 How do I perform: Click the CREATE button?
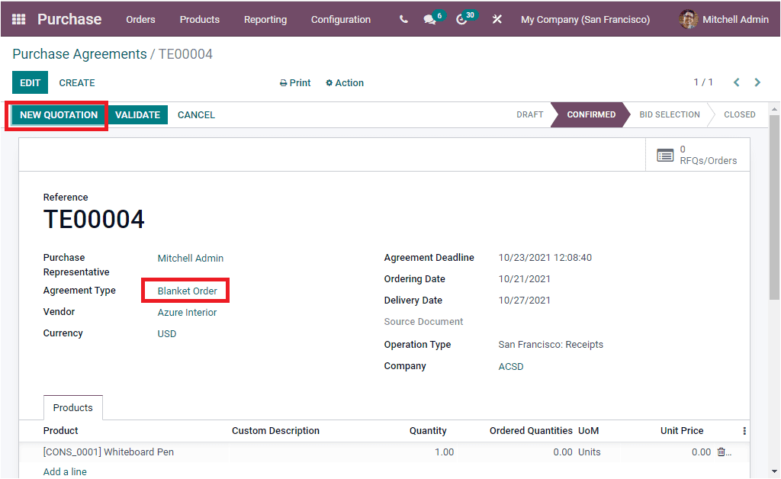pyautogui.click(x=76, y=82)
